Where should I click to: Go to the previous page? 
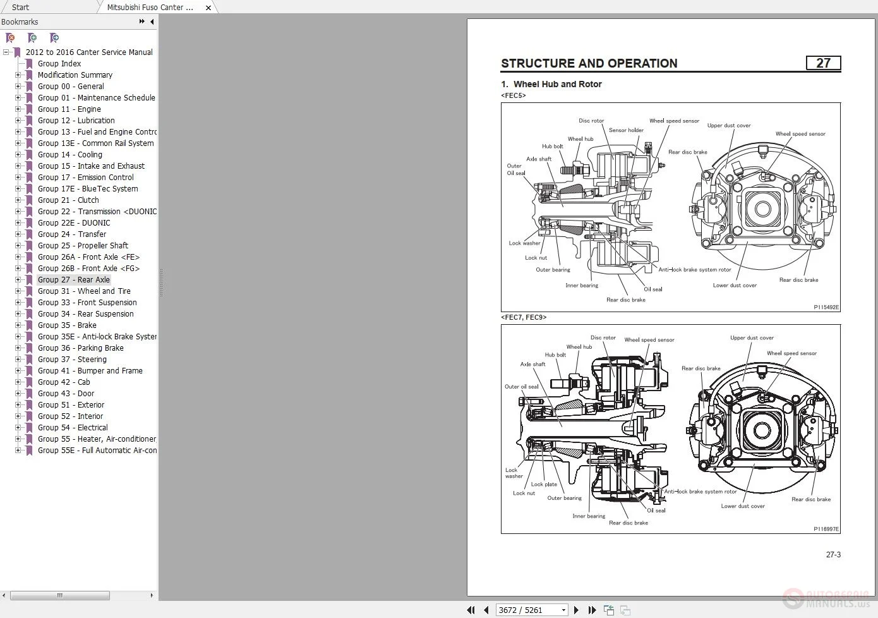486,610
